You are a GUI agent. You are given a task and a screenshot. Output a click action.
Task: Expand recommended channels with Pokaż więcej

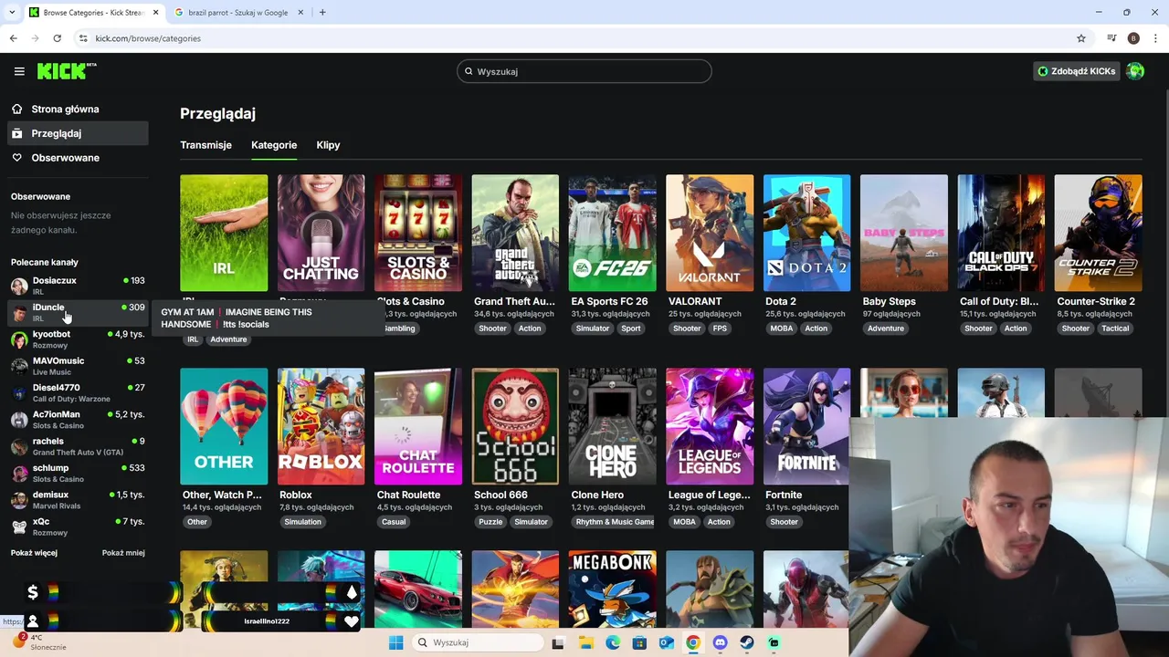pyautogui.click(x=34, y=553)
